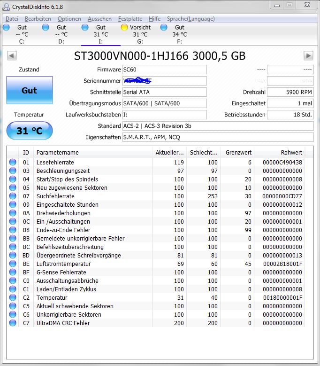Click status dot of Drehwiederholungen row
The width and height of the screenshot is (320, 366).
[13, 213]
